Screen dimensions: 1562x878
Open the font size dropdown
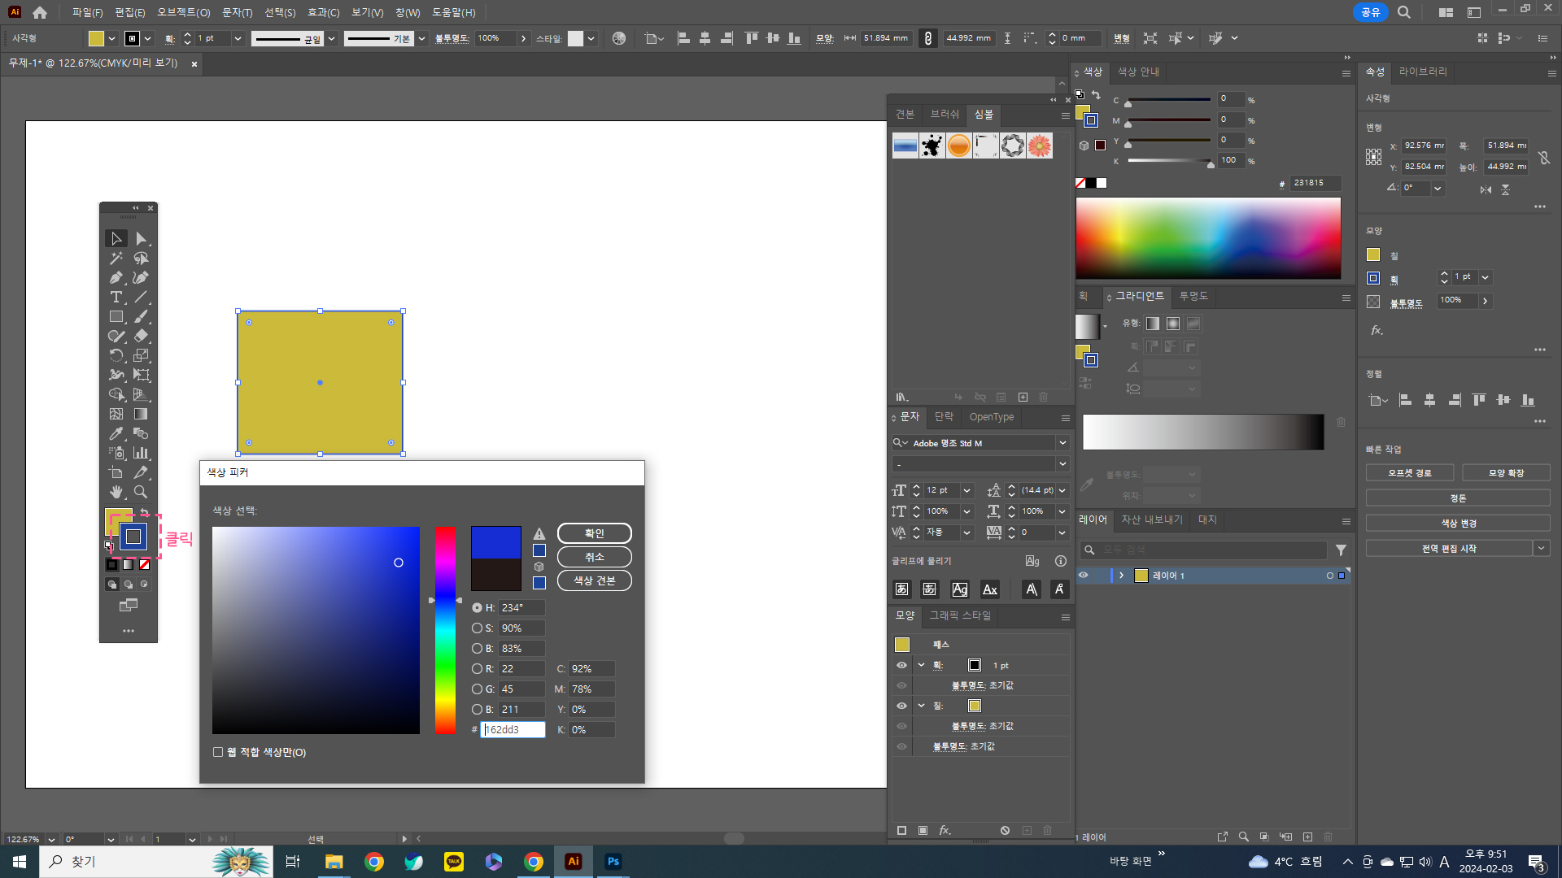point(966,491)
